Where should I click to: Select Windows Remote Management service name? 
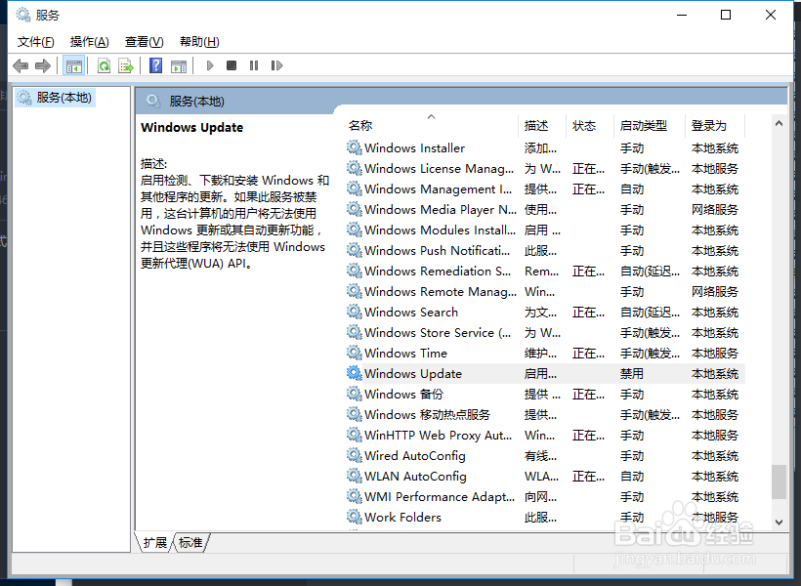pos(441,291)
